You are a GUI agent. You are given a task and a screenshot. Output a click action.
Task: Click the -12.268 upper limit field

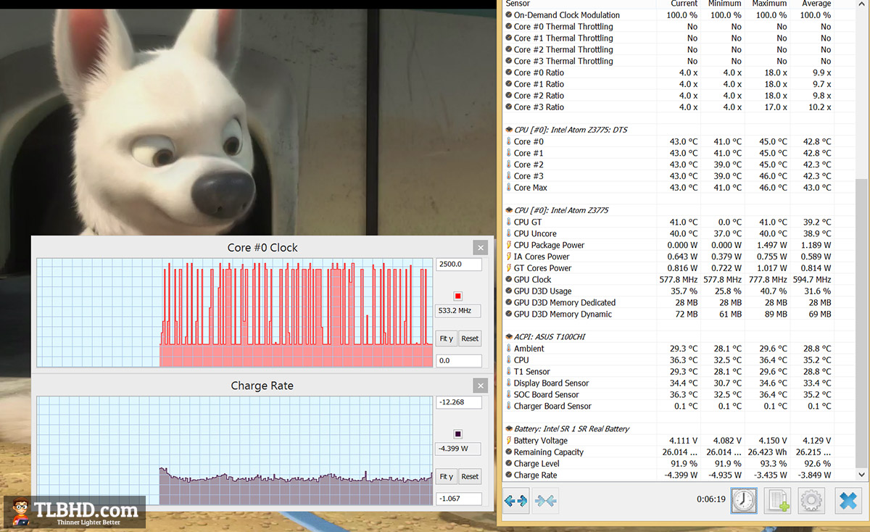(x=459, y=402)
